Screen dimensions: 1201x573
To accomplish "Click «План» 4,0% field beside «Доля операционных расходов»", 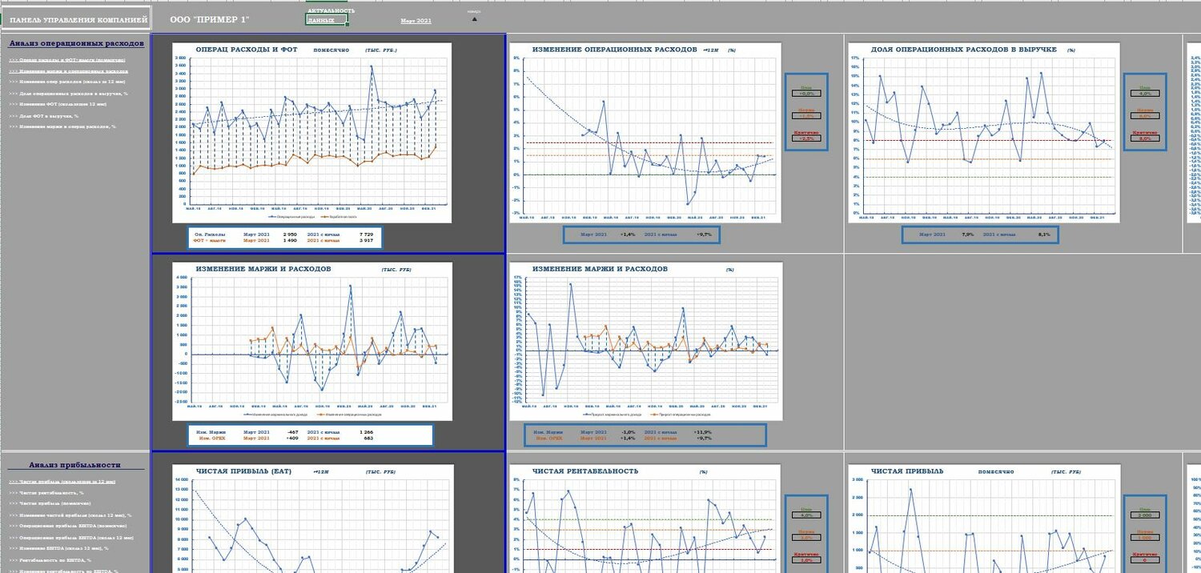I will click(x=1144, y=94).
